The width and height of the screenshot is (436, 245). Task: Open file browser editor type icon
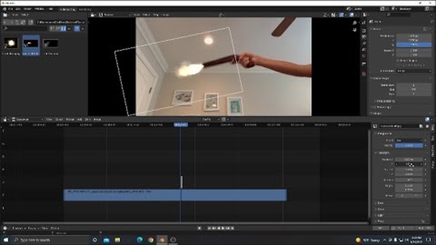pos(5,15)
